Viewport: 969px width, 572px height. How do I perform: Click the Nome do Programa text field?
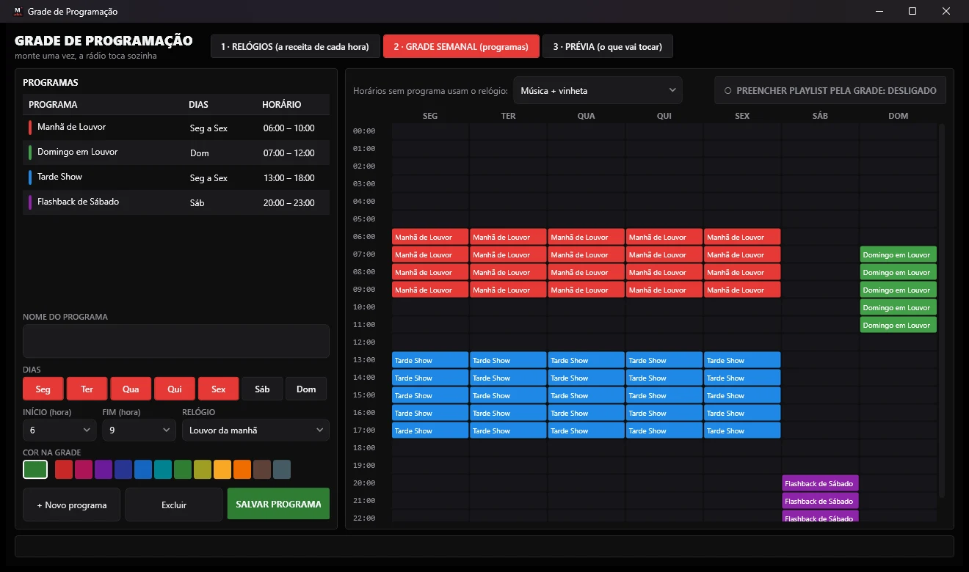point(176,341)
